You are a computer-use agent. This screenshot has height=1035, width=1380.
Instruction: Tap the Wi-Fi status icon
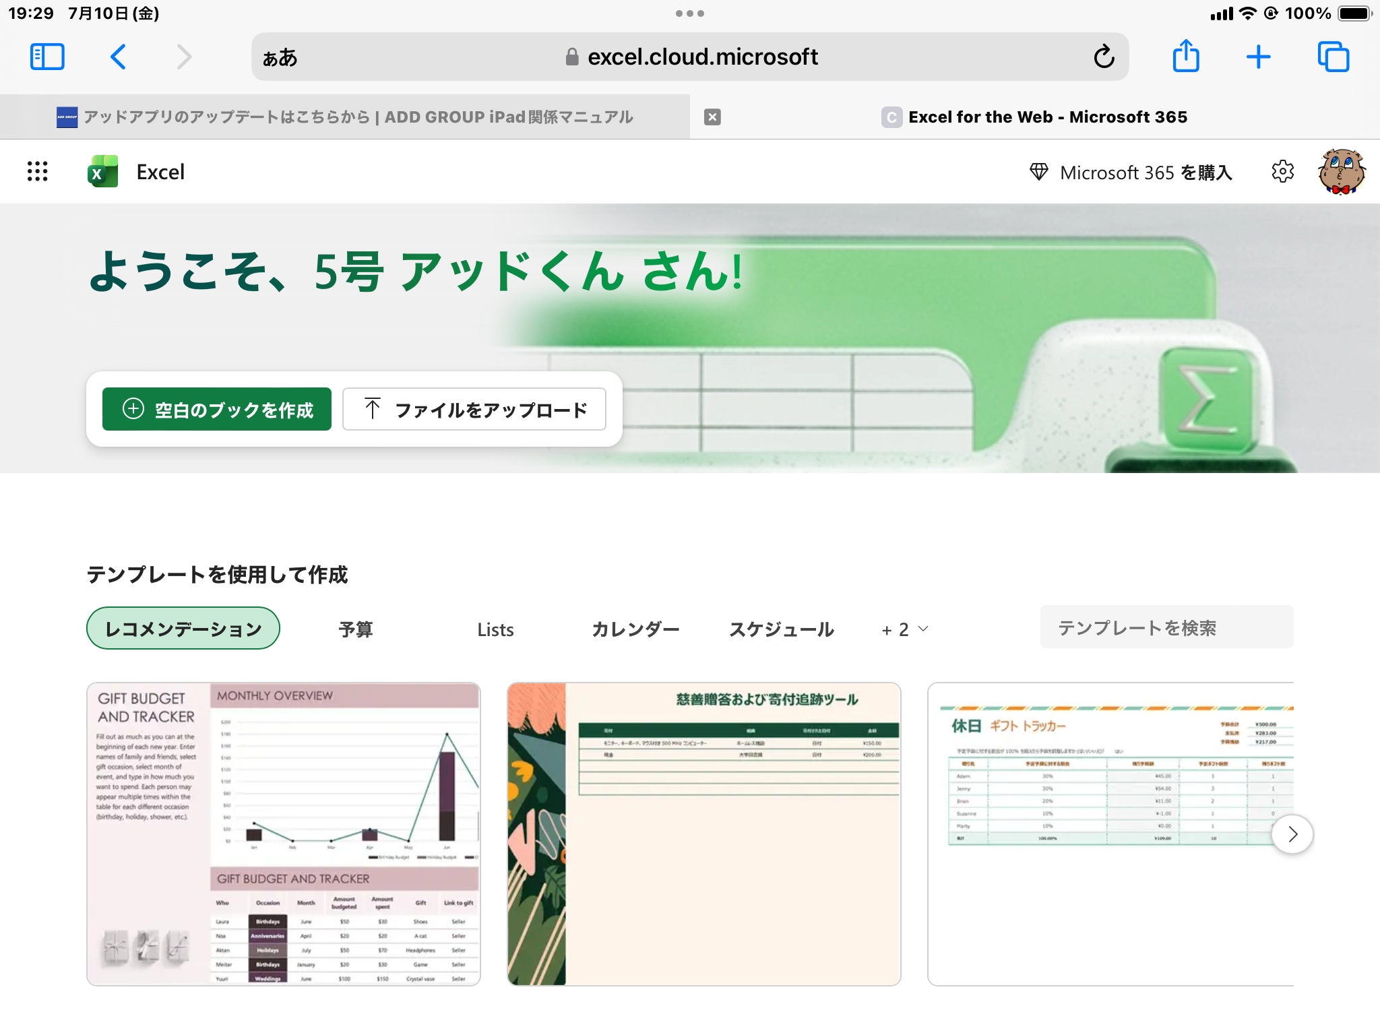pyautogui.click(x=1248, y=13)
